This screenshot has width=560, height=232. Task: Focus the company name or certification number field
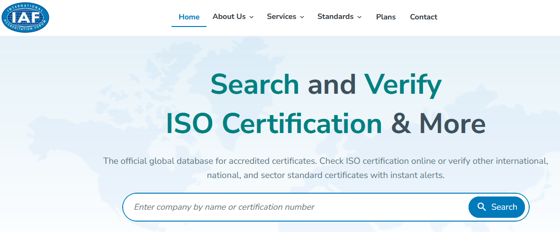(x=294, y=207)
